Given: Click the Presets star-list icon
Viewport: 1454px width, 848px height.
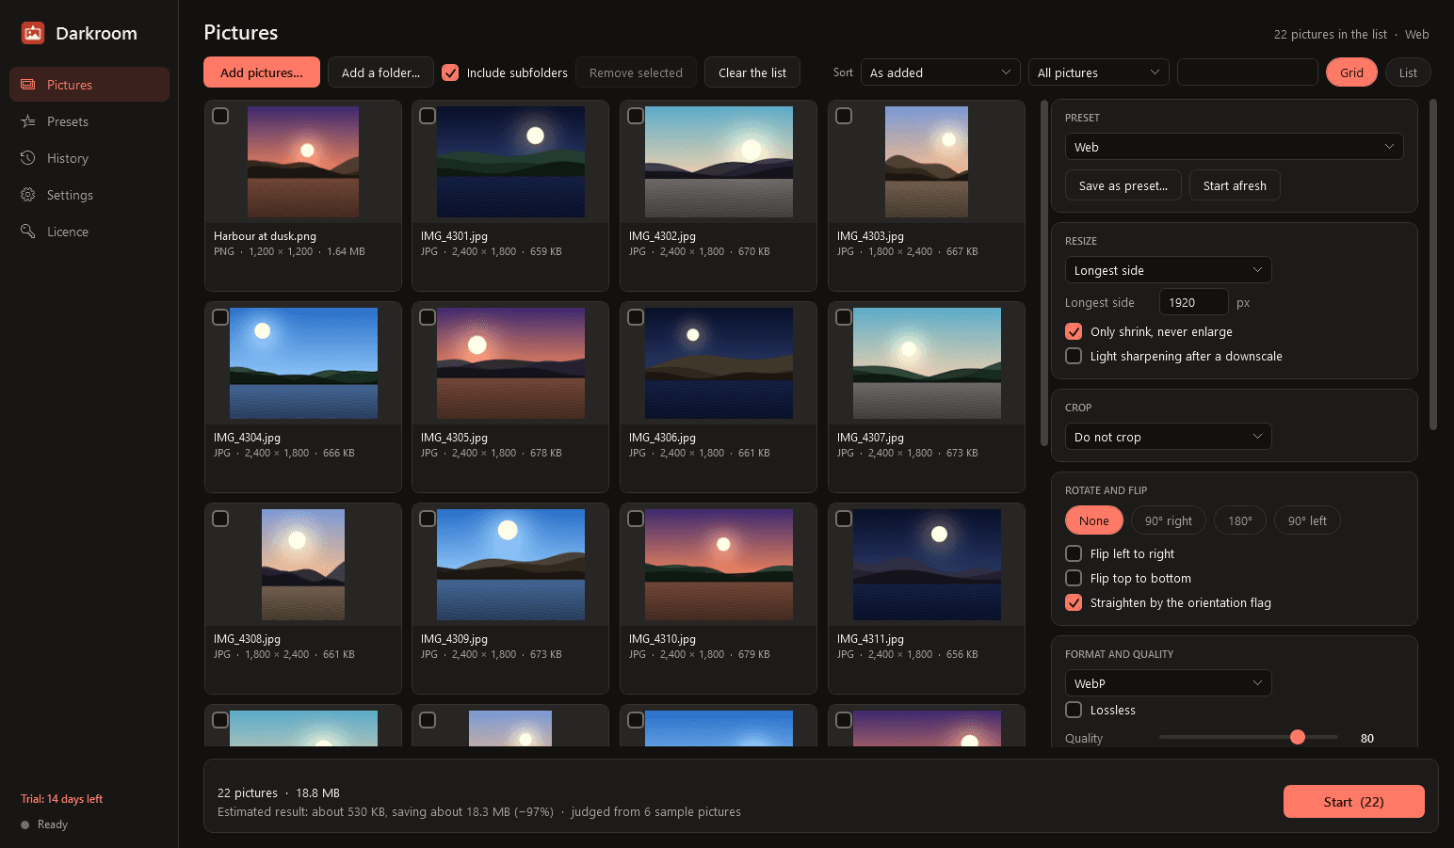Looking at the screenshot, I should coord(28,121).
